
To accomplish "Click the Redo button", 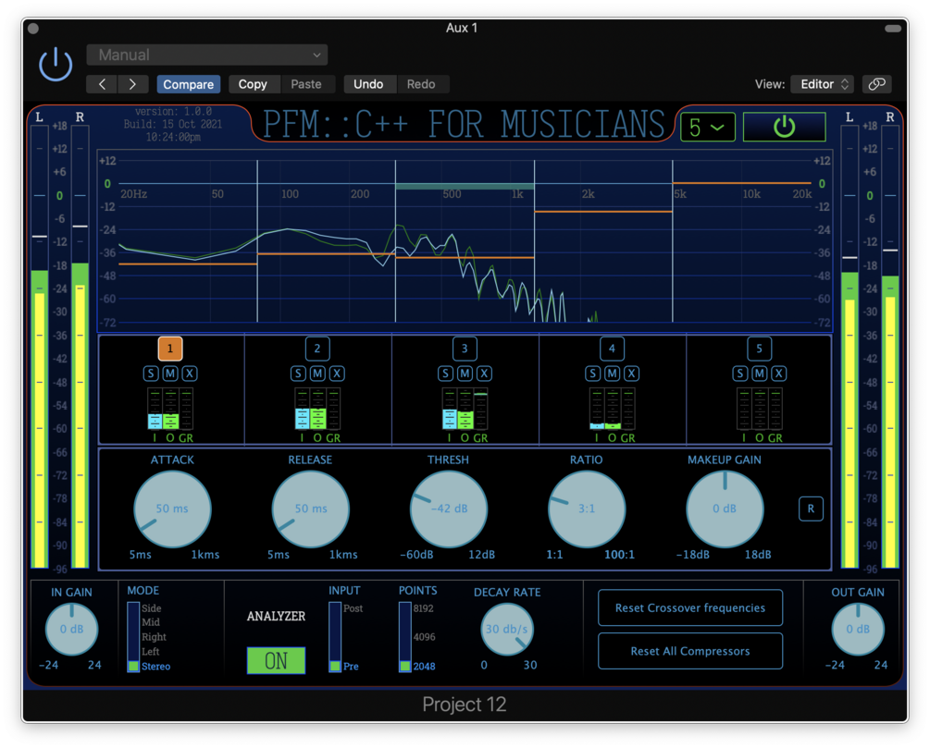I will (421, 84).
